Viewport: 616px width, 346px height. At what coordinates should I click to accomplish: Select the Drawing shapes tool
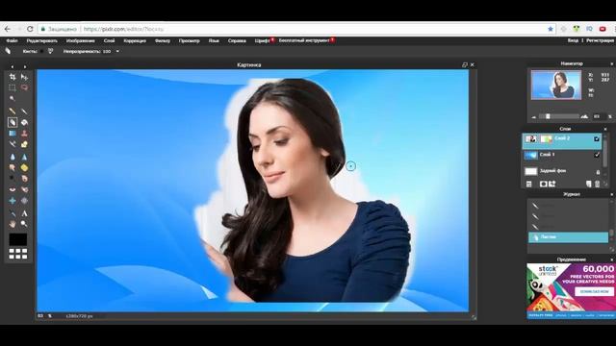pos(24,144)
